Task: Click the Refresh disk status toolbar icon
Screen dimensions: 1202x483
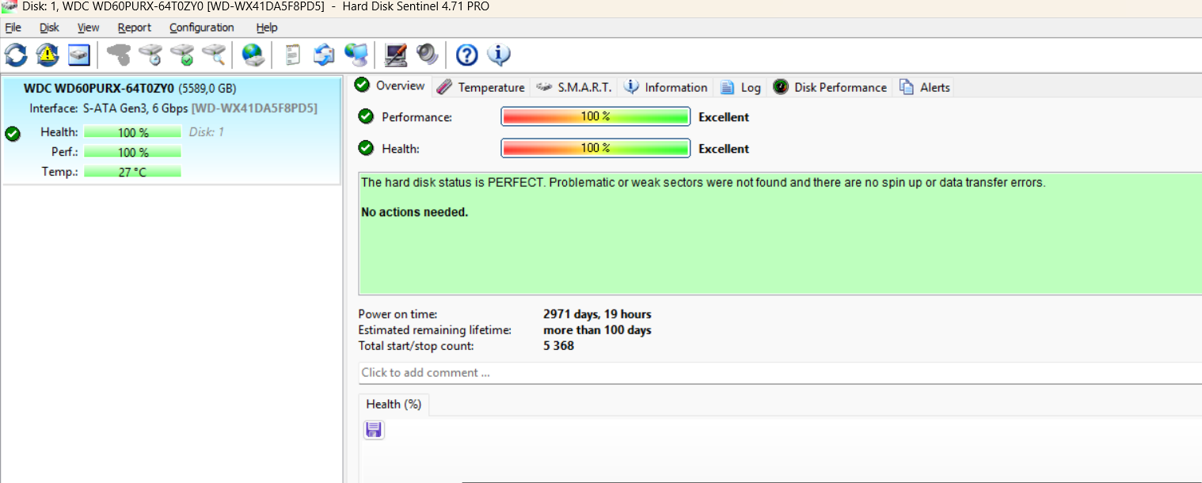Action: [16, 55]
